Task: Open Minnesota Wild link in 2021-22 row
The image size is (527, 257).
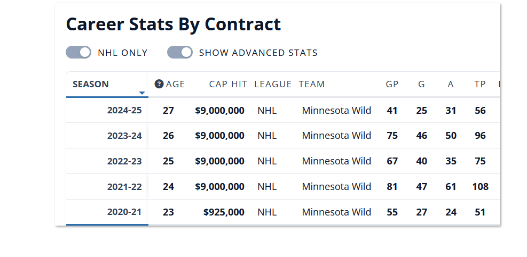Action: click(x=336, y=187)
